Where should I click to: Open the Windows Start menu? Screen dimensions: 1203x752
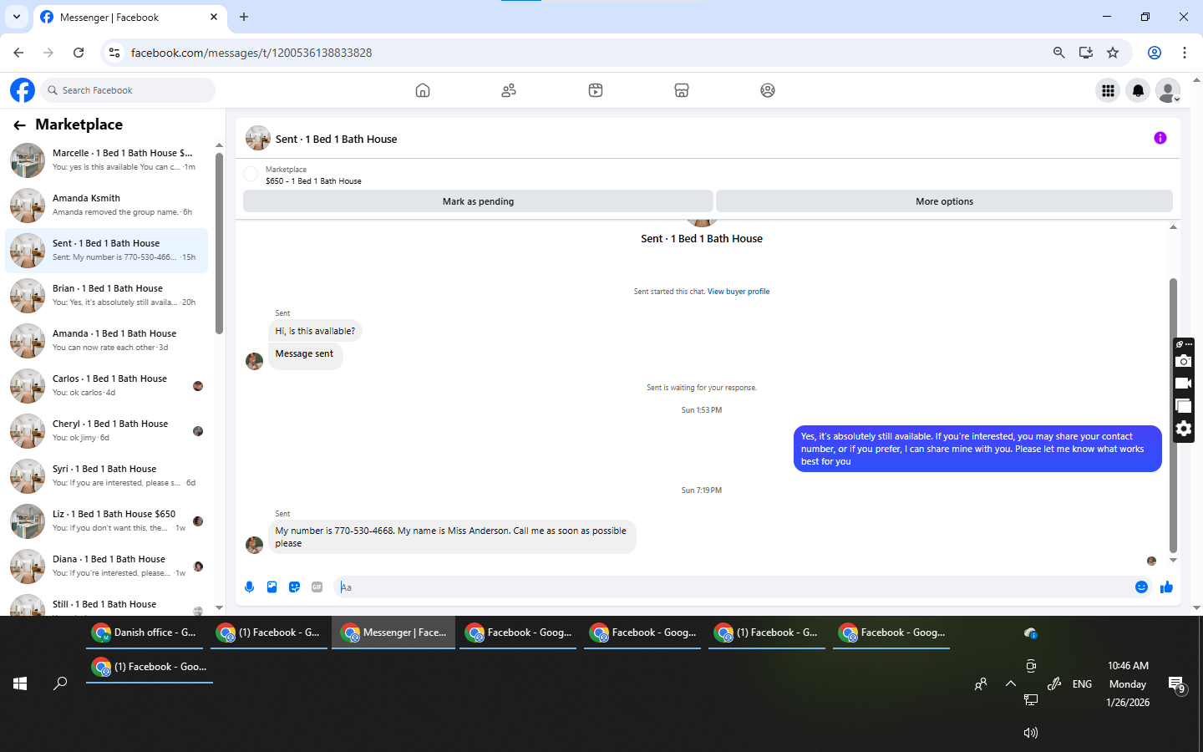pos(20,683)
